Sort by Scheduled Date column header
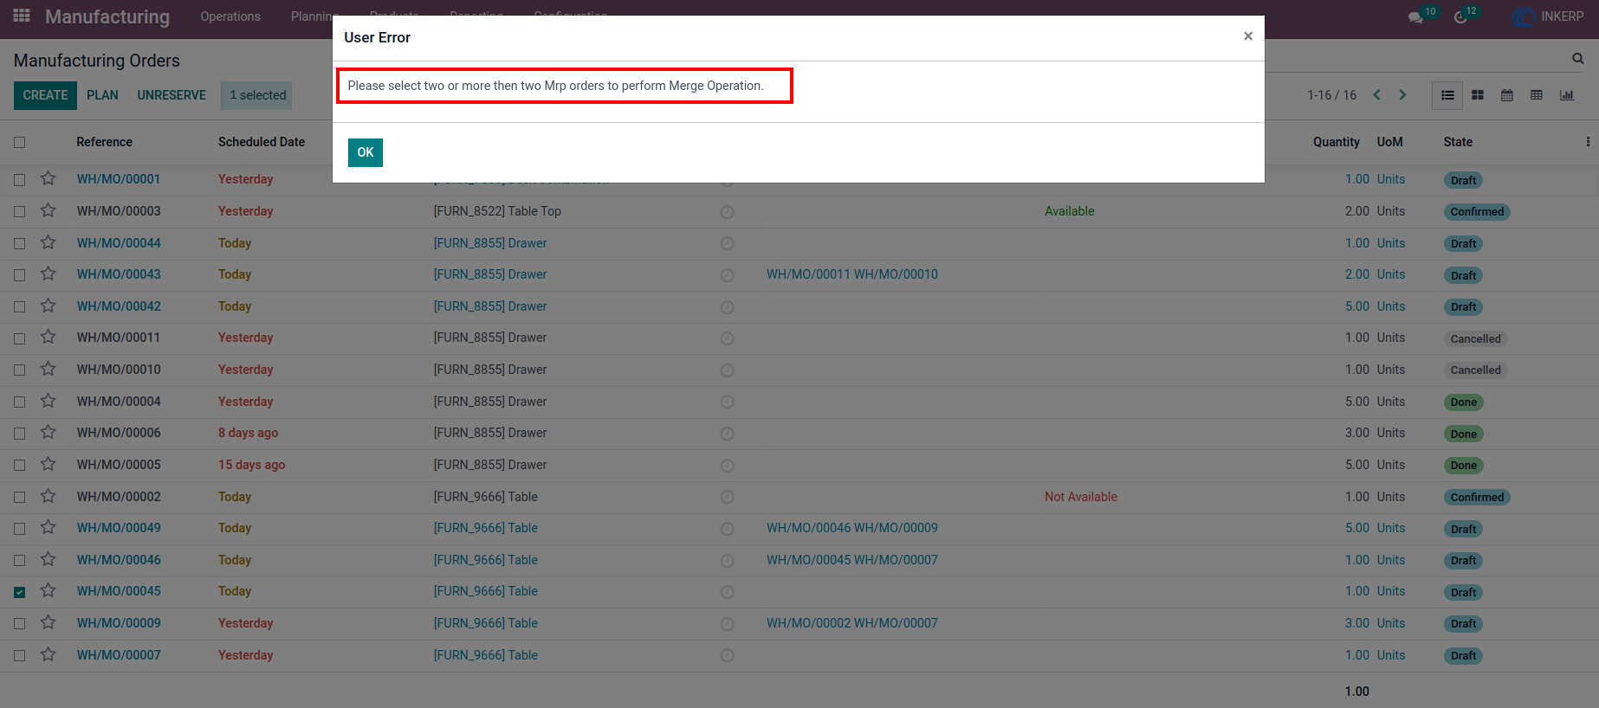This screenshot has height=708, width=1599. click(x=262, y=142)
